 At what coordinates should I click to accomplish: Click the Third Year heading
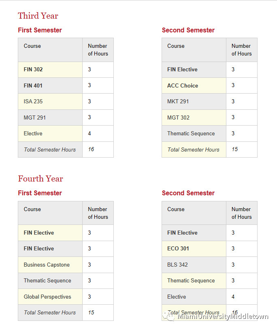38,16
